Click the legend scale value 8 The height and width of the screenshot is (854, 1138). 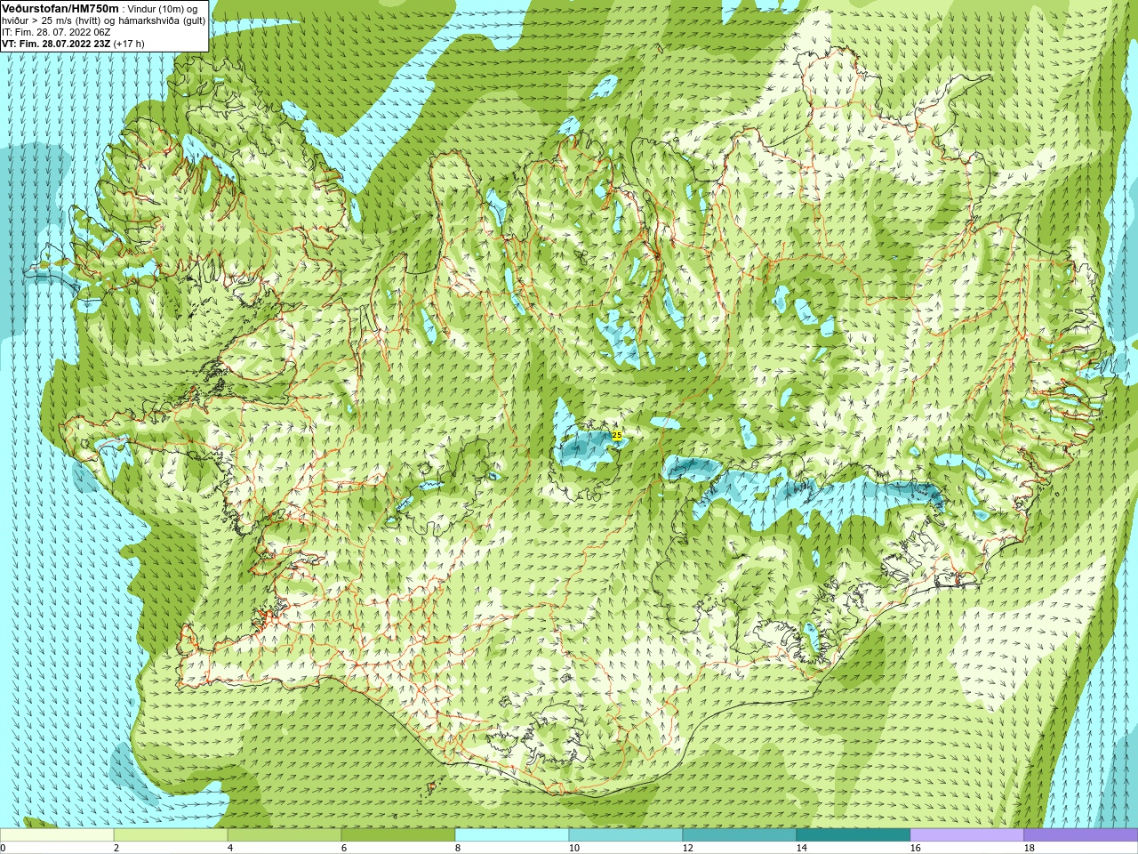coord(458,848)
